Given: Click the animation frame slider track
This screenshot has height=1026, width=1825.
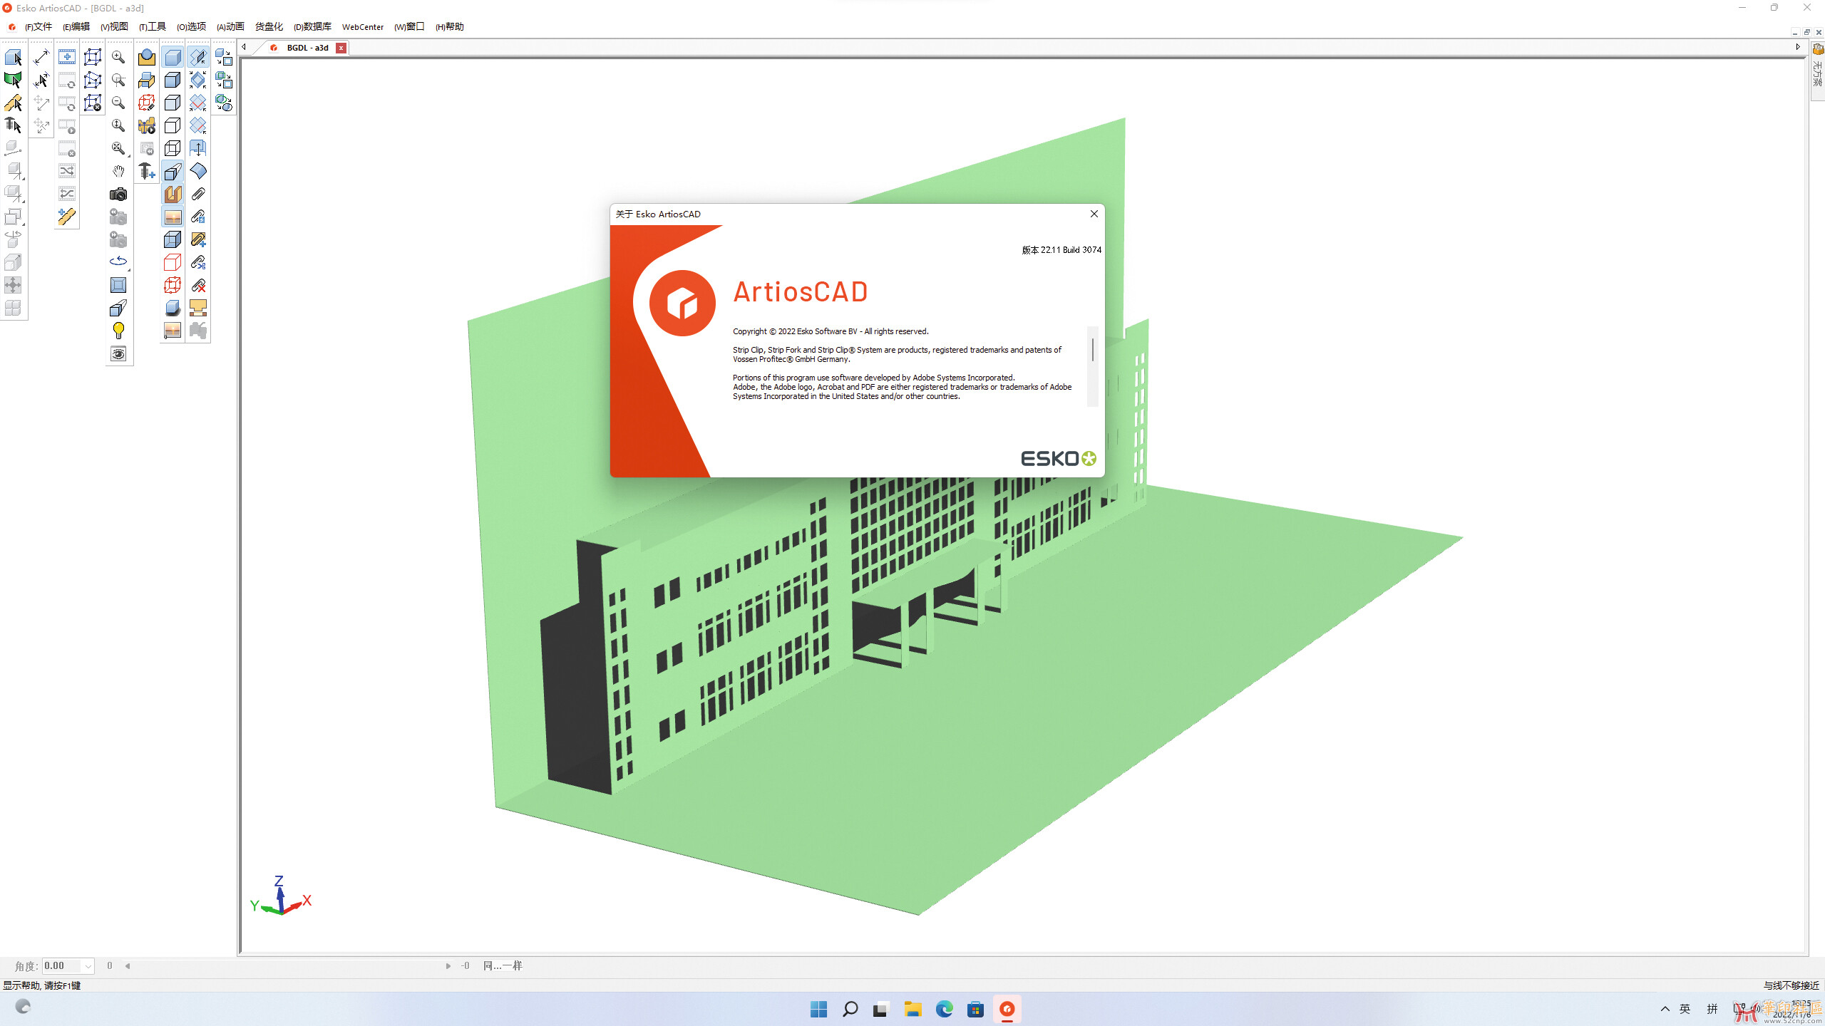Looking at the screenshot, I should coord(288,966).
